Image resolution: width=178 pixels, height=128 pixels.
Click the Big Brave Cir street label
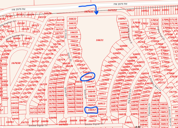(x=129, y=96)
